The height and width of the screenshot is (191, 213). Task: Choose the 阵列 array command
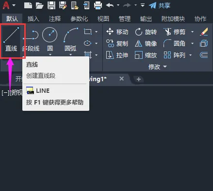[175, 55]
